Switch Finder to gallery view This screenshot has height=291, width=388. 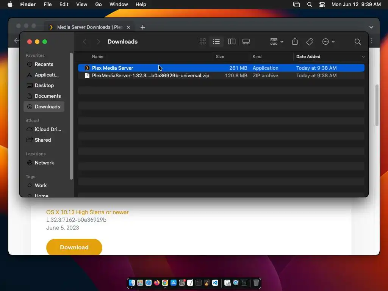(x=246, y=42)
